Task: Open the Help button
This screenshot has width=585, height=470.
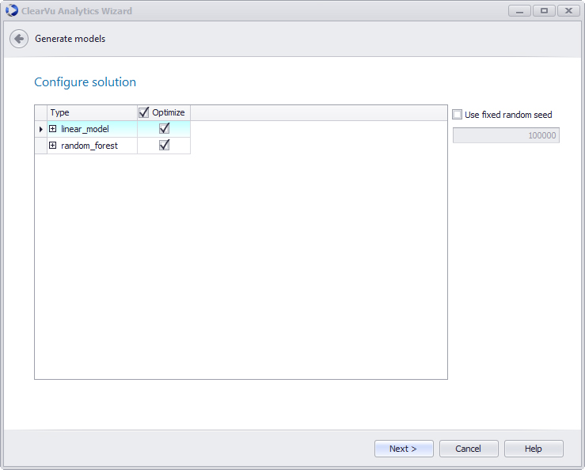Action: [534, 449]
